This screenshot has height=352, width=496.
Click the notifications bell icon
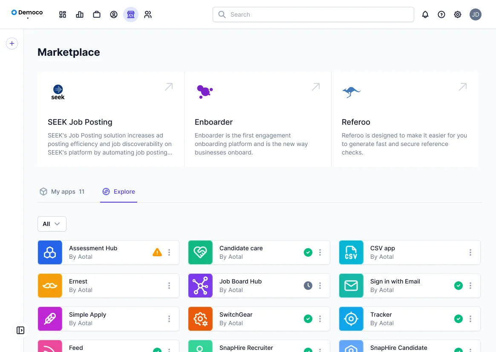click(x=425, y=14)
